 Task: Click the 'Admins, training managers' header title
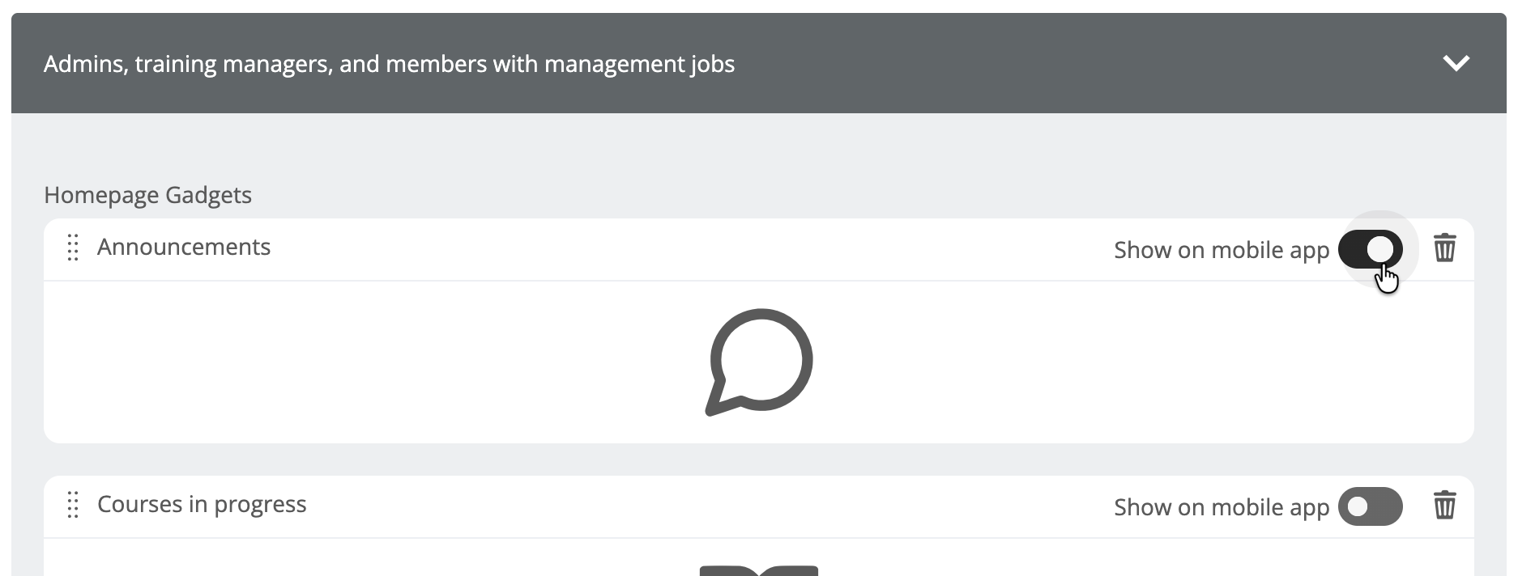pos(389,64)
